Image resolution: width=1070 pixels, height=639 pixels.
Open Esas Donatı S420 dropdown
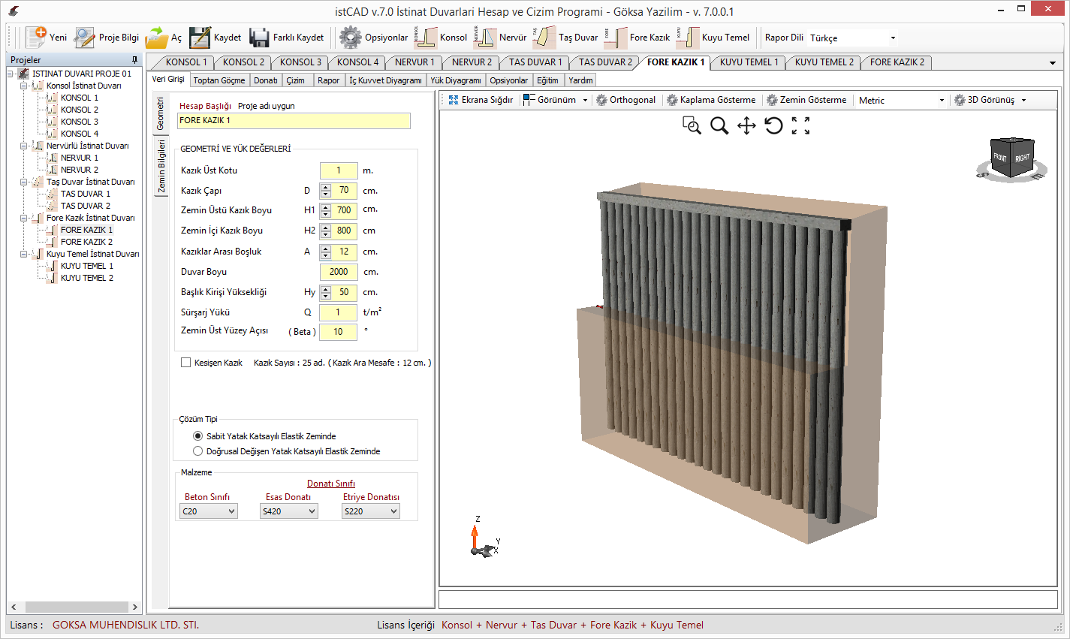pyautogui.click(x=289, y=511)
